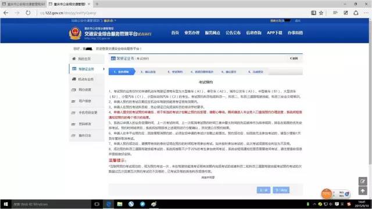The width and height of the screenshot is (372, 209).
Task: Open File Explorer from the taskbar
Action: (120, 204)
